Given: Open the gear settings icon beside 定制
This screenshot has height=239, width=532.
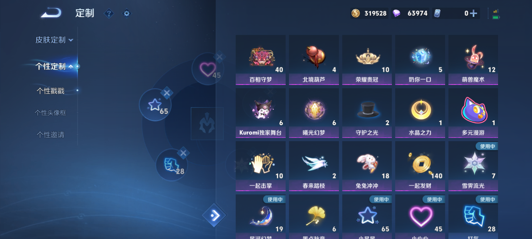Looking at the screenshot, I should coord(127,13).
